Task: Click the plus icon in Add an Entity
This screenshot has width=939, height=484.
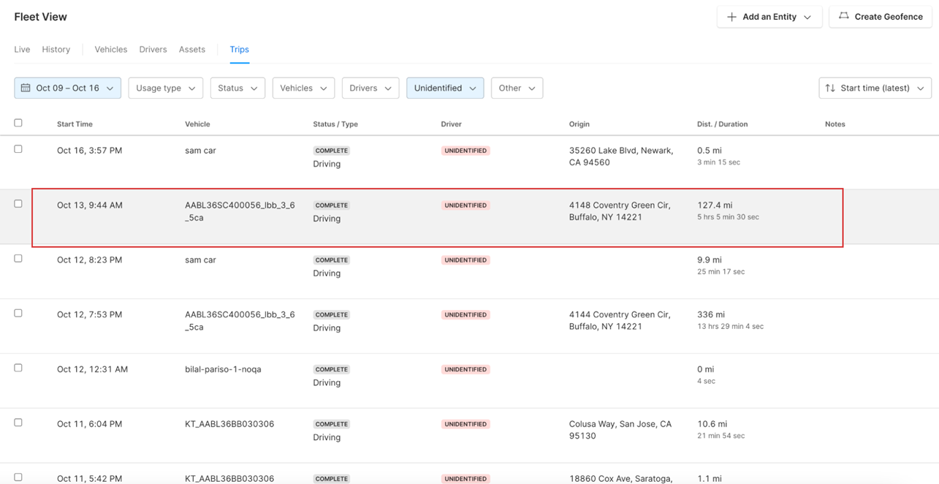Action: (731, 17)
